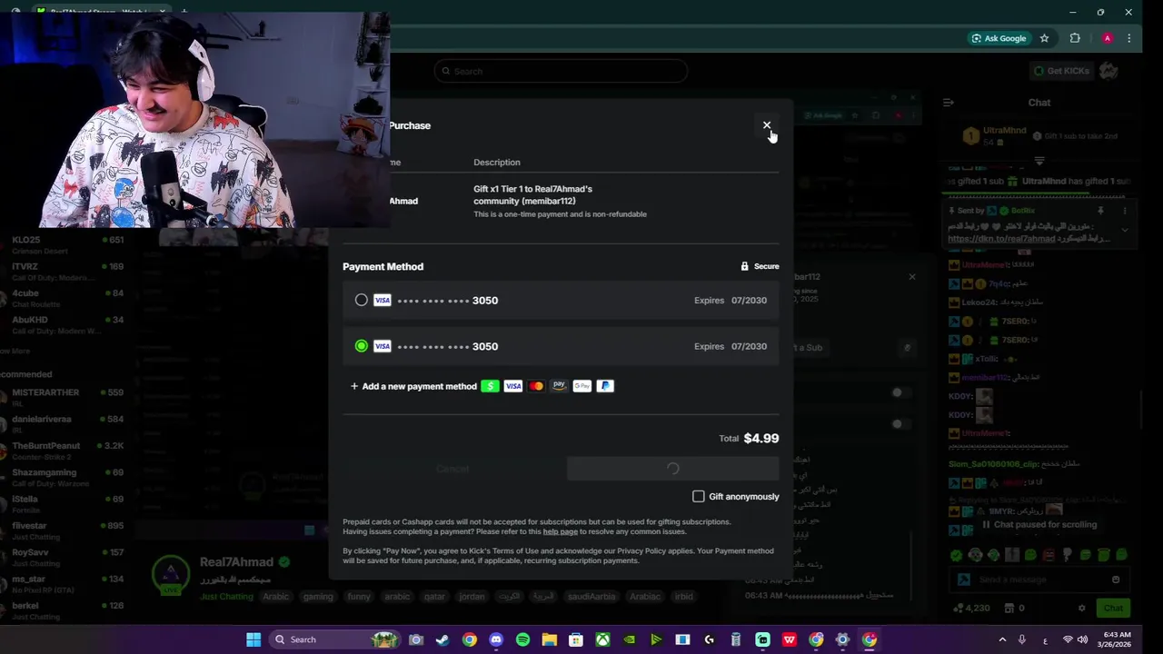Image resolution: width=1163 pixels, height=654 pixels.
Task: Open KLO25 channel in sidebar
Action: 64,244
